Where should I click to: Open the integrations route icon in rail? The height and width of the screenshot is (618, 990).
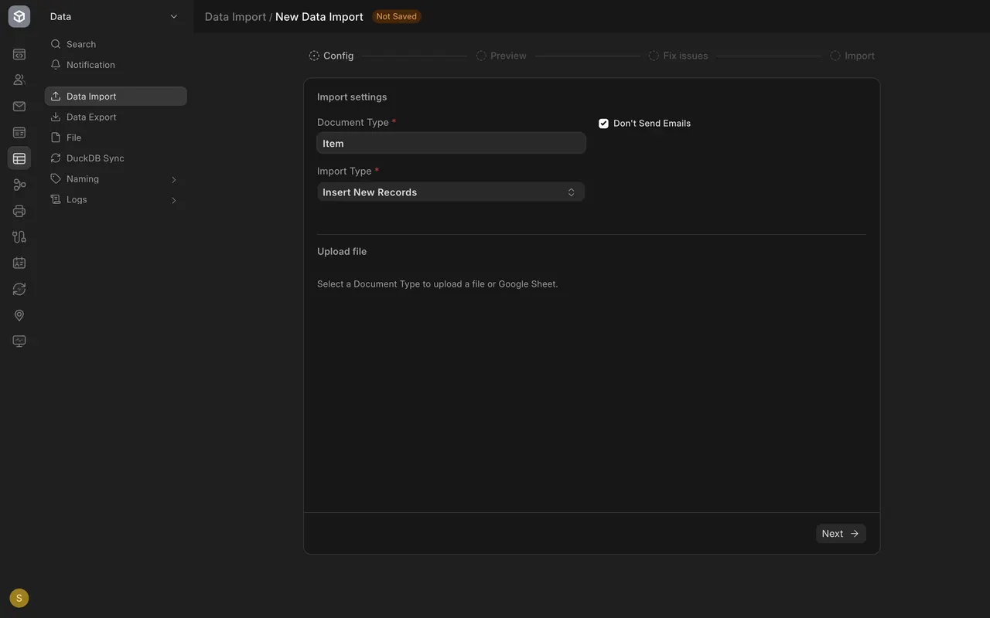19,237
